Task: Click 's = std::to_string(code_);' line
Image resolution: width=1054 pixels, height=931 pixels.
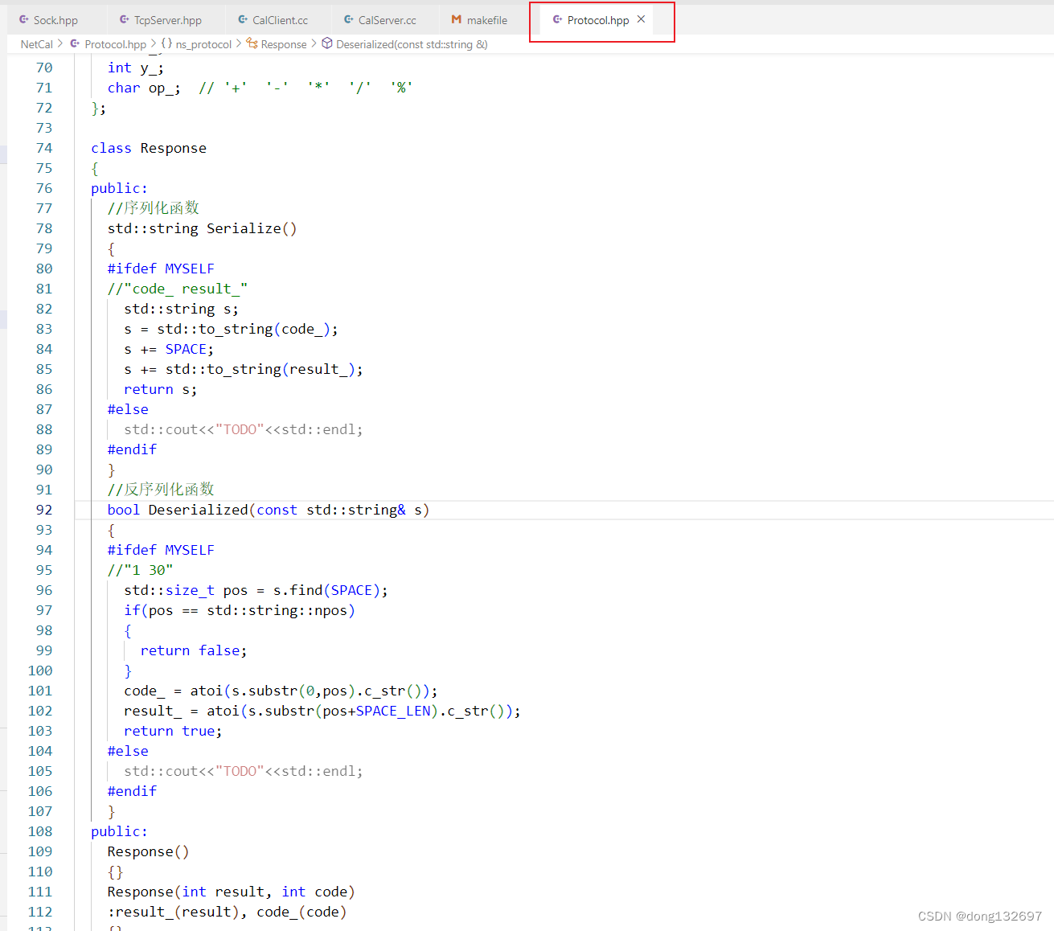Action: 231,329
